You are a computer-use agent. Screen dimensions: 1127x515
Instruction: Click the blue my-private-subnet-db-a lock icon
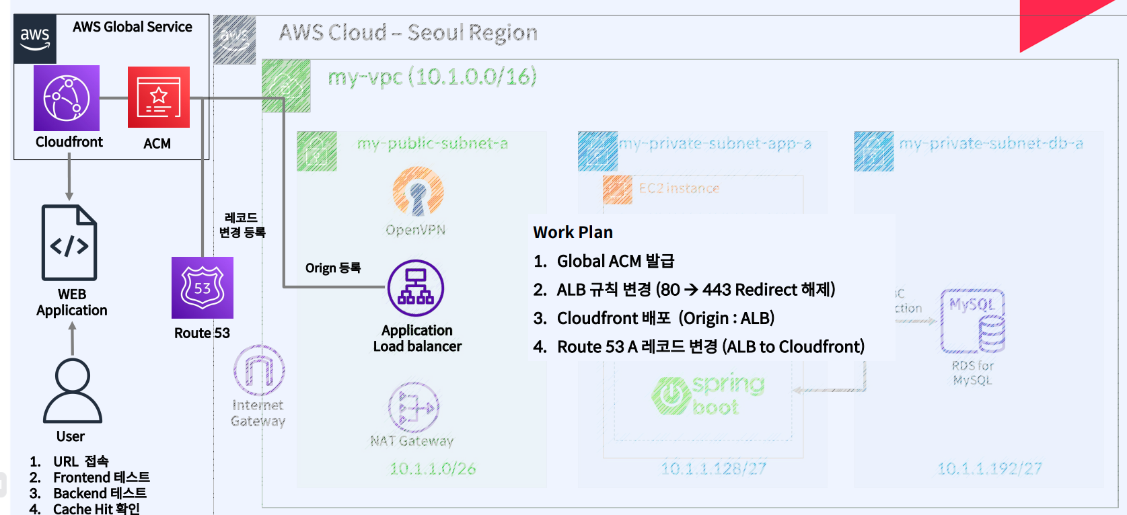point(874,151)
